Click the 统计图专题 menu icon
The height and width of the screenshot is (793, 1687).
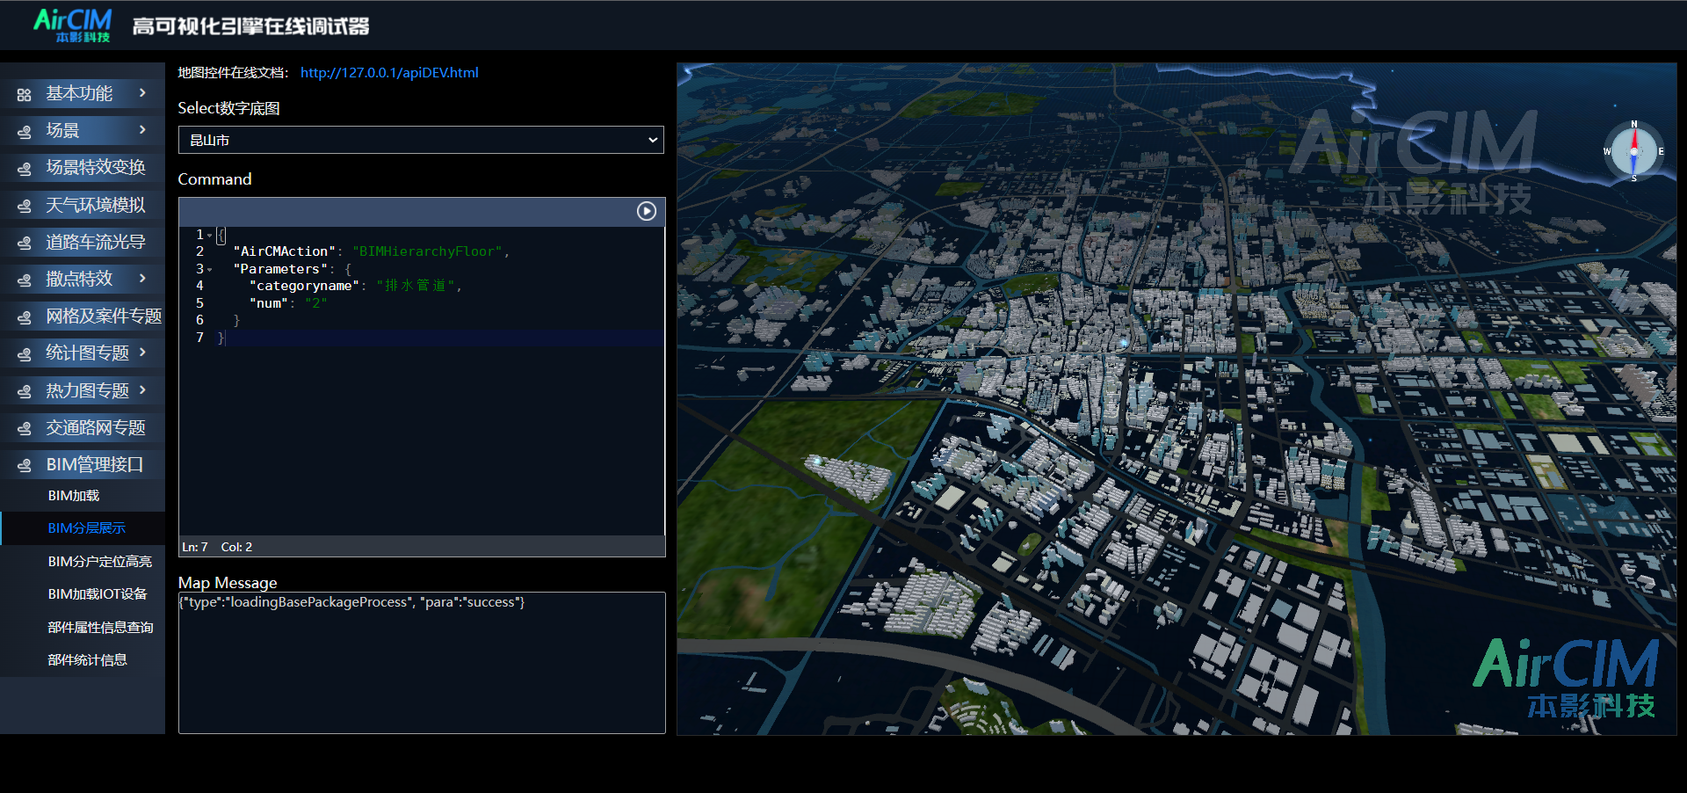25,353
